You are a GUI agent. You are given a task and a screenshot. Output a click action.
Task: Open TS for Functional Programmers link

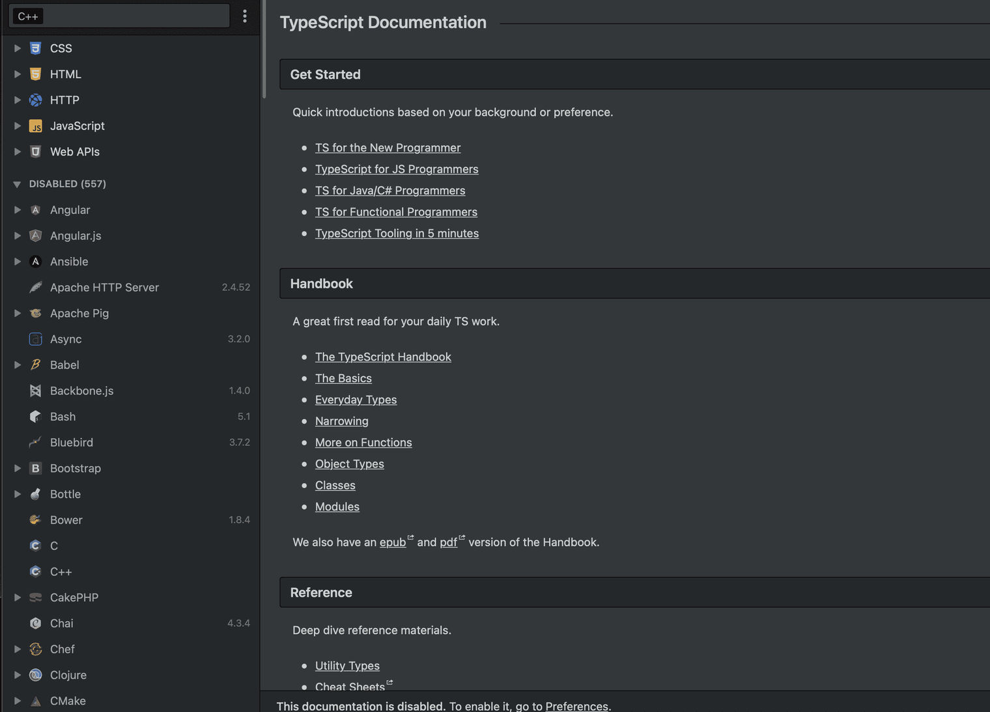396,212
